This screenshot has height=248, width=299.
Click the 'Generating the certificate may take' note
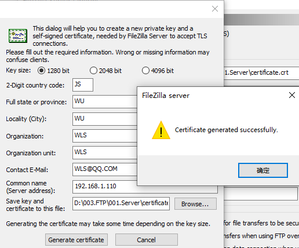pos(108,224)
